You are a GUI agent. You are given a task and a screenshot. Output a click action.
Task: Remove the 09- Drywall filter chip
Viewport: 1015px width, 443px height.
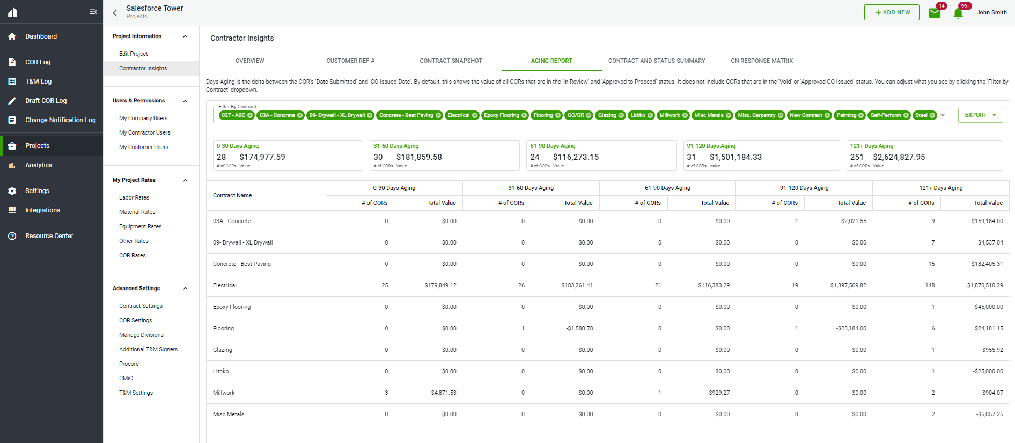370,115
